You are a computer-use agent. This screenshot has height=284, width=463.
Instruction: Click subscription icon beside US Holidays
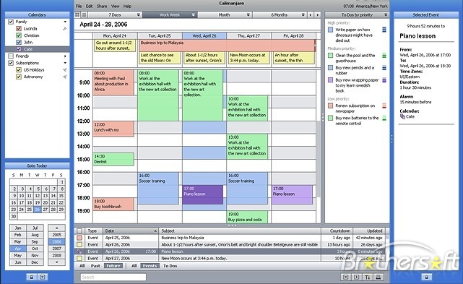click(65, 70)
